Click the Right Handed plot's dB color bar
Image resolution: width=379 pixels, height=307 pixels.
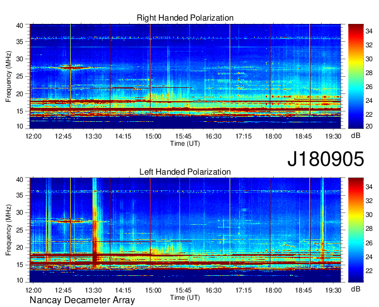coord(356,76)
